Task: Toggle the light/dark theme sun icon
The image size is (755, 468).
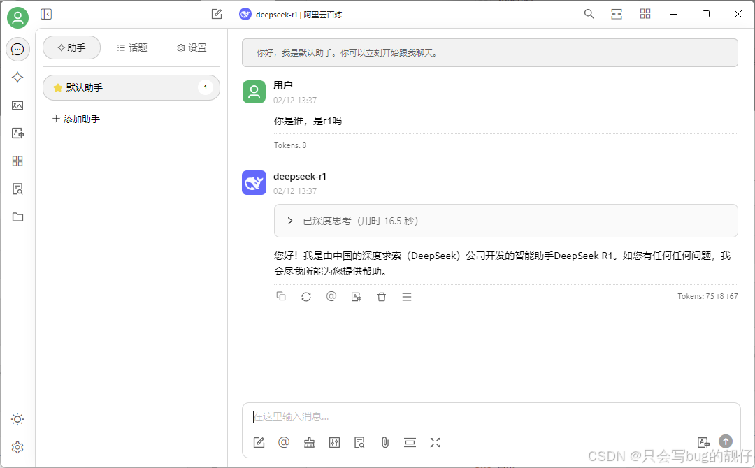Action: [17, 419]
